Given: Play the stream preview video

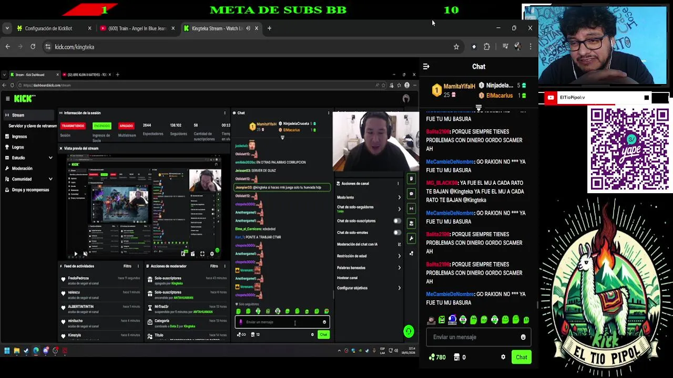Looking at the screenshot, I should click(x=75, y=254).
